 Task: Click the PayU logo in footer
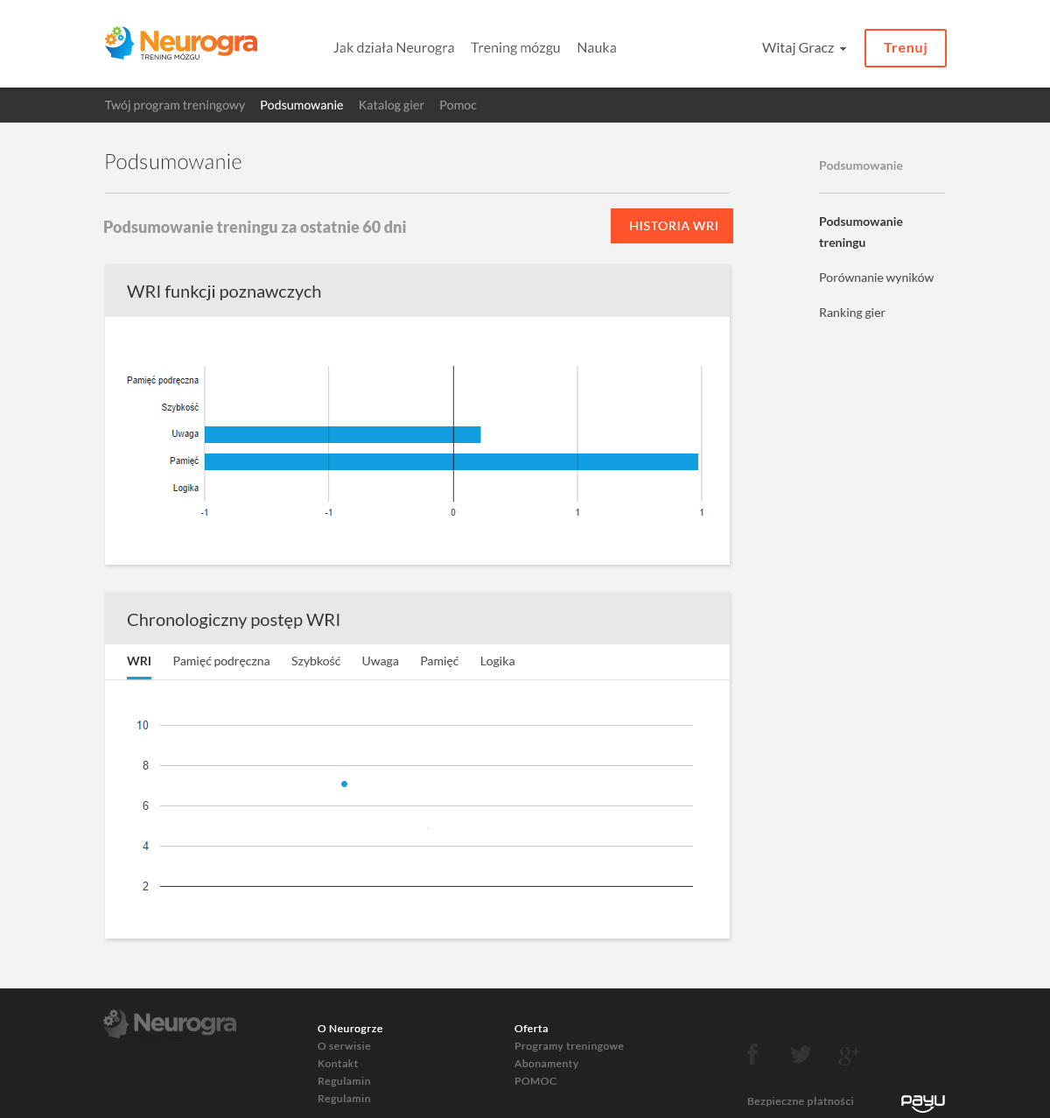922,1101
